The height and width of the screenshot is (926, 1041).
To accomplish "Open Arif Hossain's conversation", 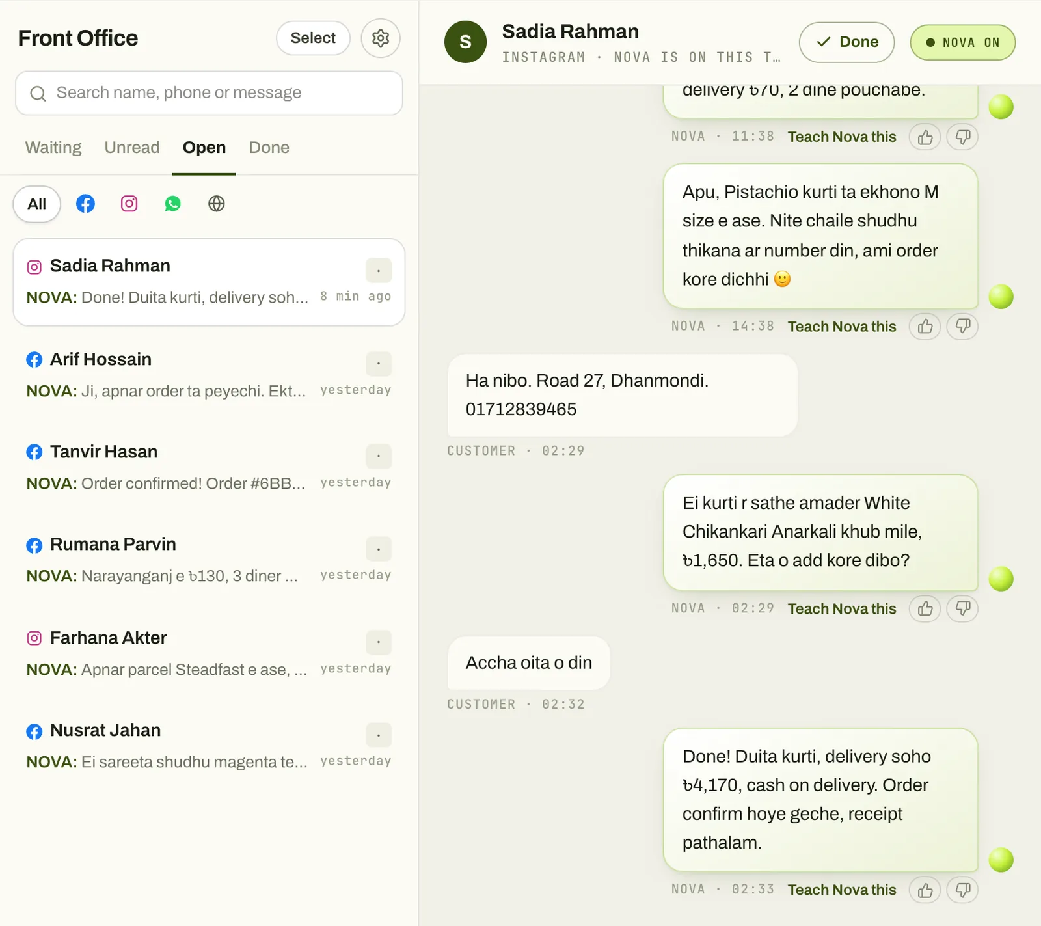I will (209, 375).
